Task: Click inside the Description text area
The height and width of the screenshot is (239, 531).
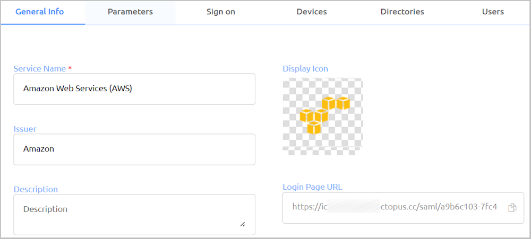Action: coord(134,214)
